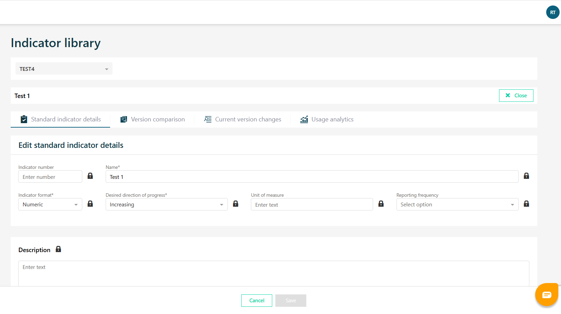The height and width of the screenshot is (314, 561).
Task: Toggle lock icon next to Name field
Action: click(526, 176)
